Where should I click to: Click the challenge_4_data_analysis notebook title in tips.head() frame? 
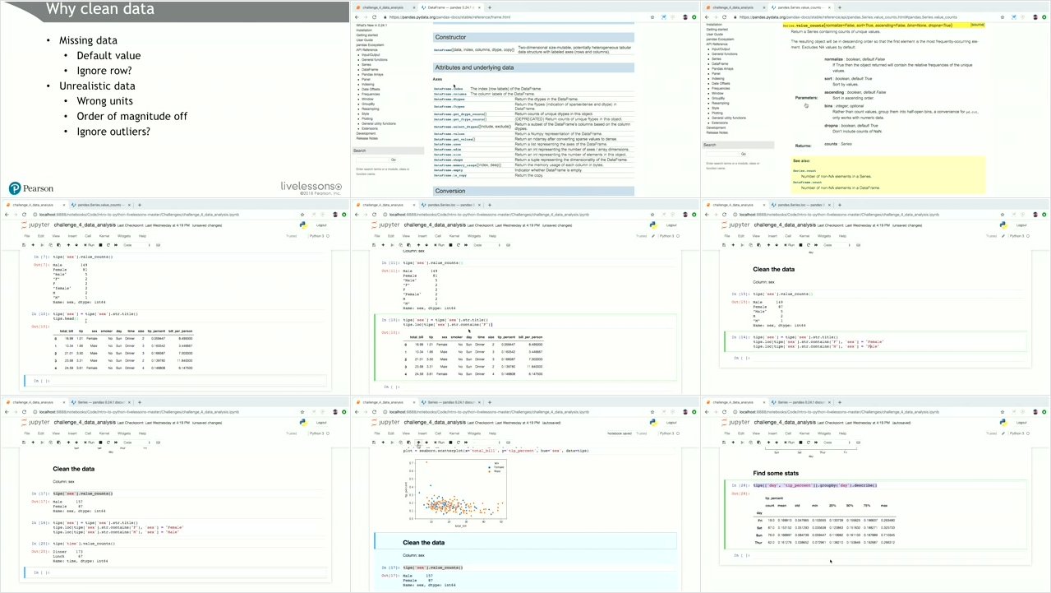[x=85, y=225]
